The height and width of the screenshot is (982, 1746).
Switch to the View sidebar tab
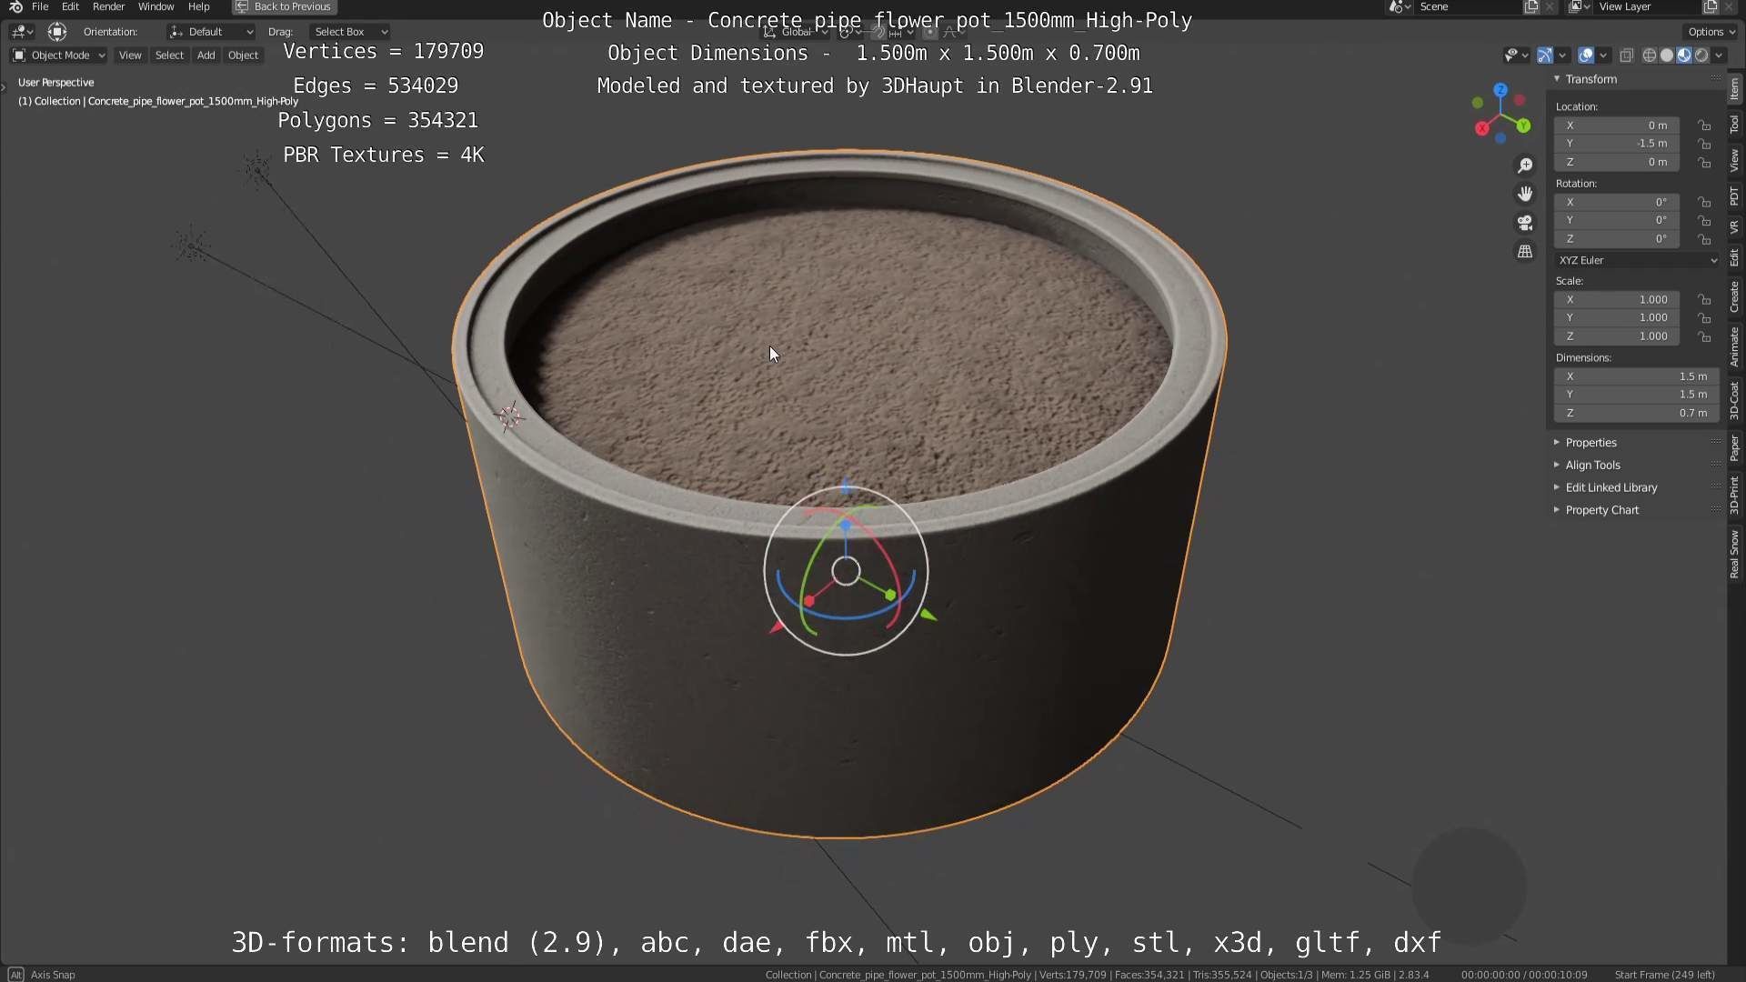click(1735, 161)
